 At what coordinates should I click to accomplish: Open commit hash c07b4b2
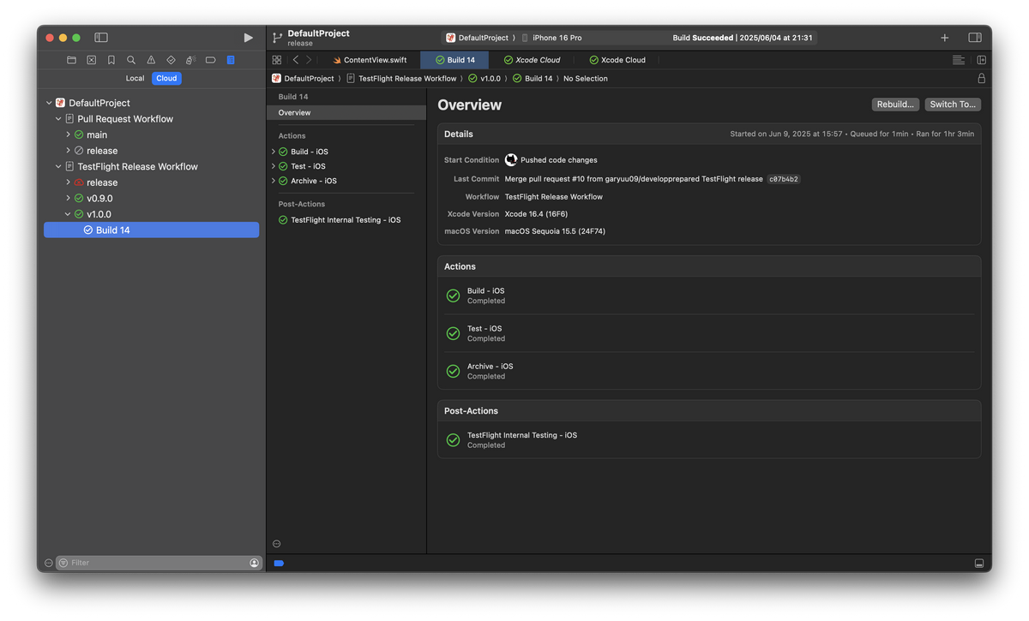(x=784, y=179)
